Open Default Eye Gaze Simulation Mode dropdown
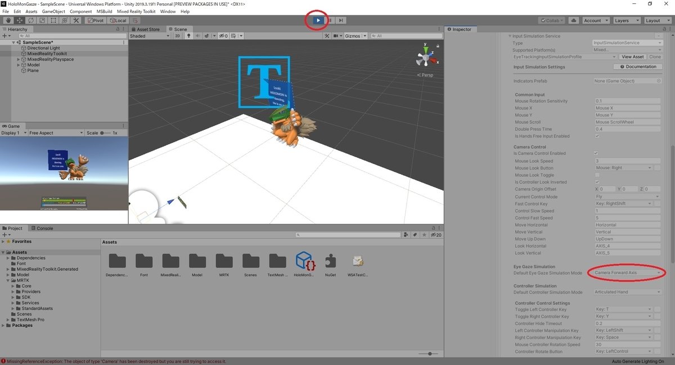 [x=628, y=273]
